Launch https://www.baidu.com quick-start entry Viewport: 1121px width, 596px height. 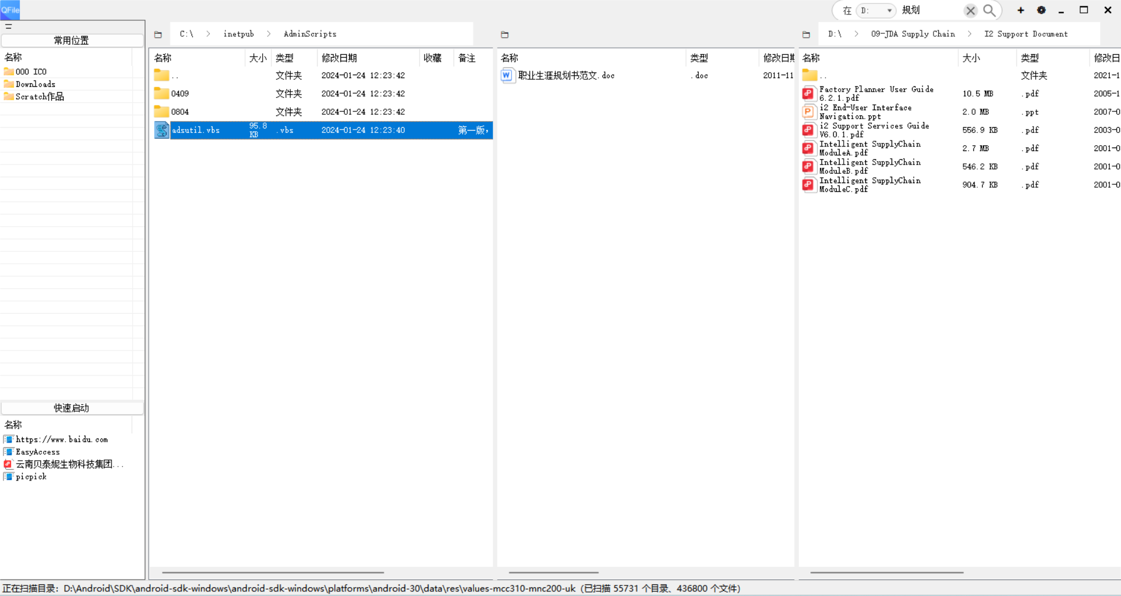[61, 439]
